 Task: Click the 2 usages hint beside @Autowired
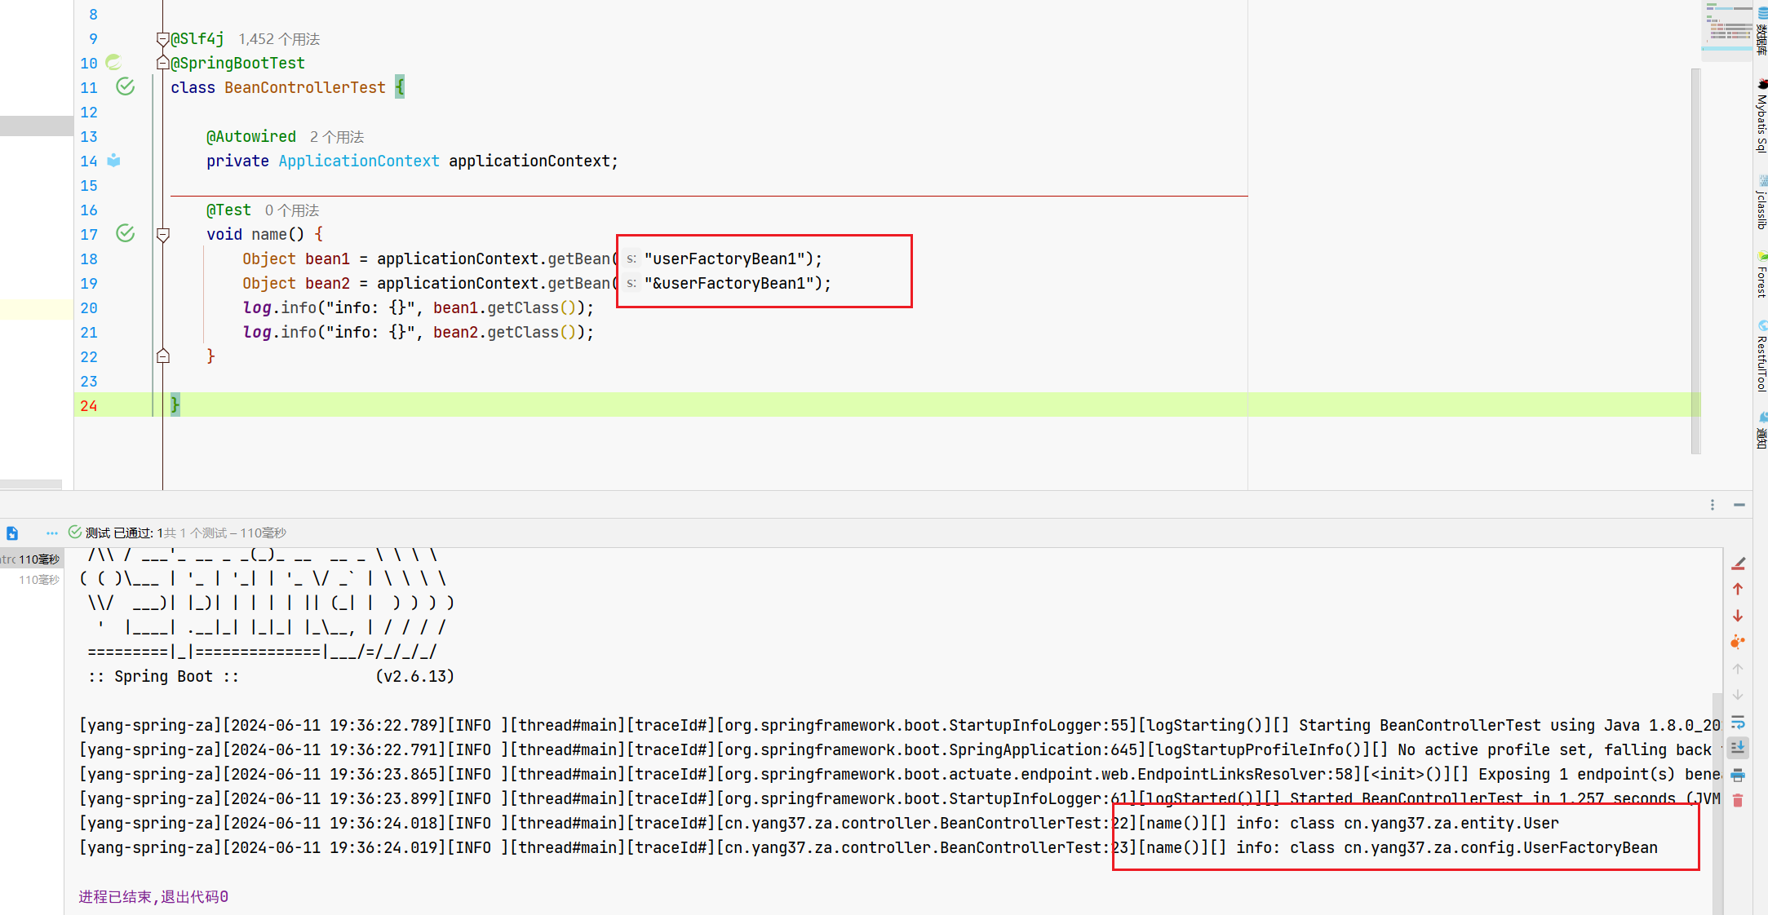pyautogui.click(x=337, y=137)
